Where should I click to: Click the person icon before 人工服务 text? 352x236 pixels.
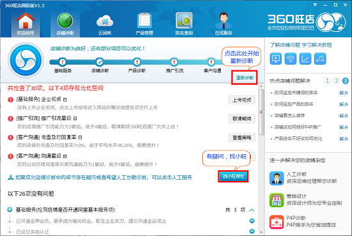coord(10,177)
